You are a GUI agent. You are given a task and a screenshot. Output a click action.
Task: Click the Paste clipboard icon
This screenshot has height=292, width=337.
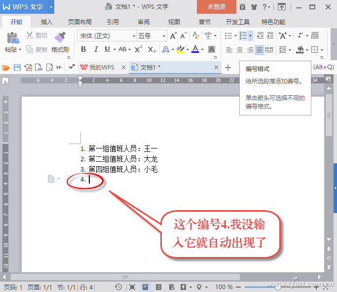tap(13, 37)
